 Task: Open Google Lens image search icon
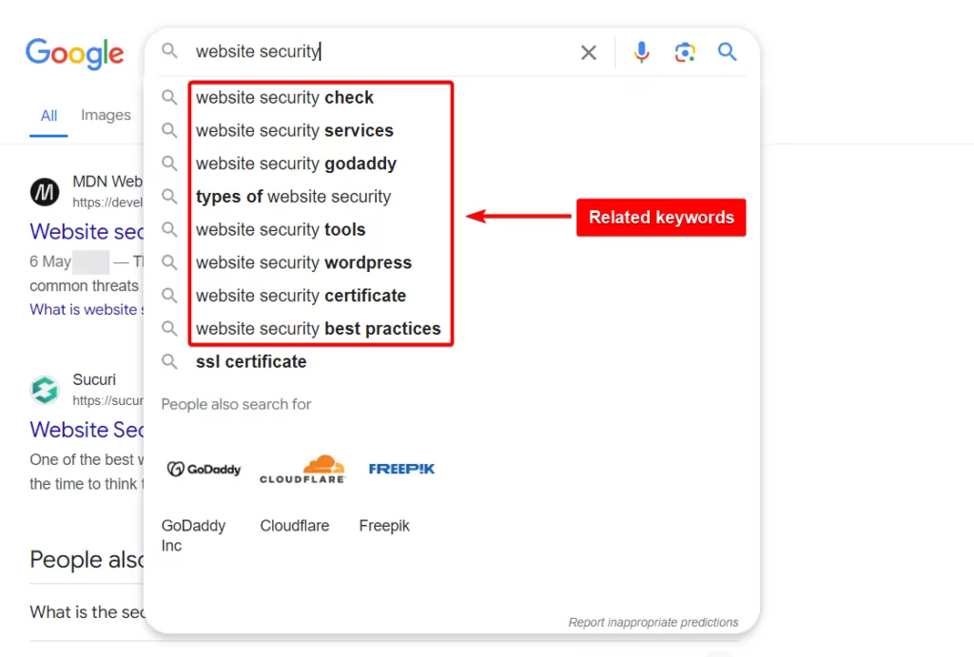tap(685, 52)
